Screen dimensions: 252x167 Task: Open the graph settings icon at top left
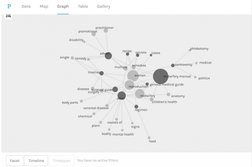[x=8, y=16]
